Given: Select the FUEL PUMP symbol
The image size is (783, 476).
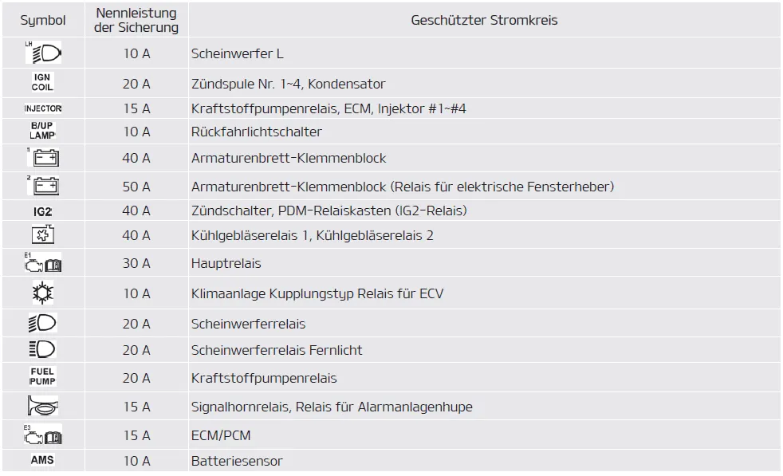Looking at the screenshot, I should pos(43,377).
